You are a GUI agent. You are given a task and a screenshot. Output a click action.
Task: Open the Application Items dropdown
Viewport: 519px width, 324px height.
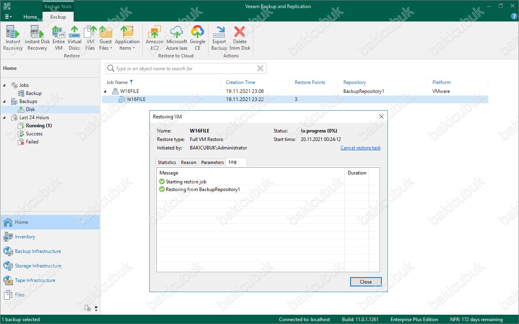[x=127, y=38]
